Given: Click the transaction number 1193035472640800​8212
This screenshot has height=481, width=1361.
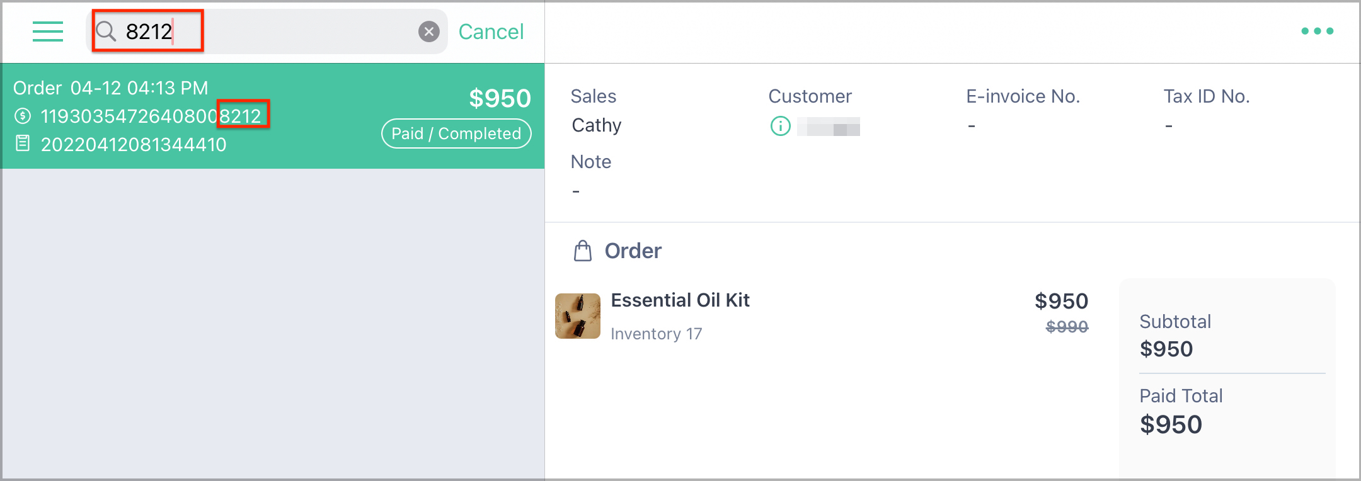Looking at the screenshot, I should (151, 116).
